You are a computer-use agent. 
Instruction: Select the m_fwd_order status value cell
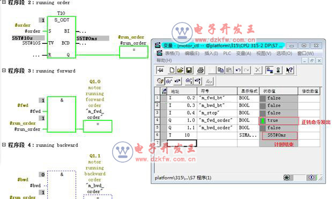pos(279,120)
